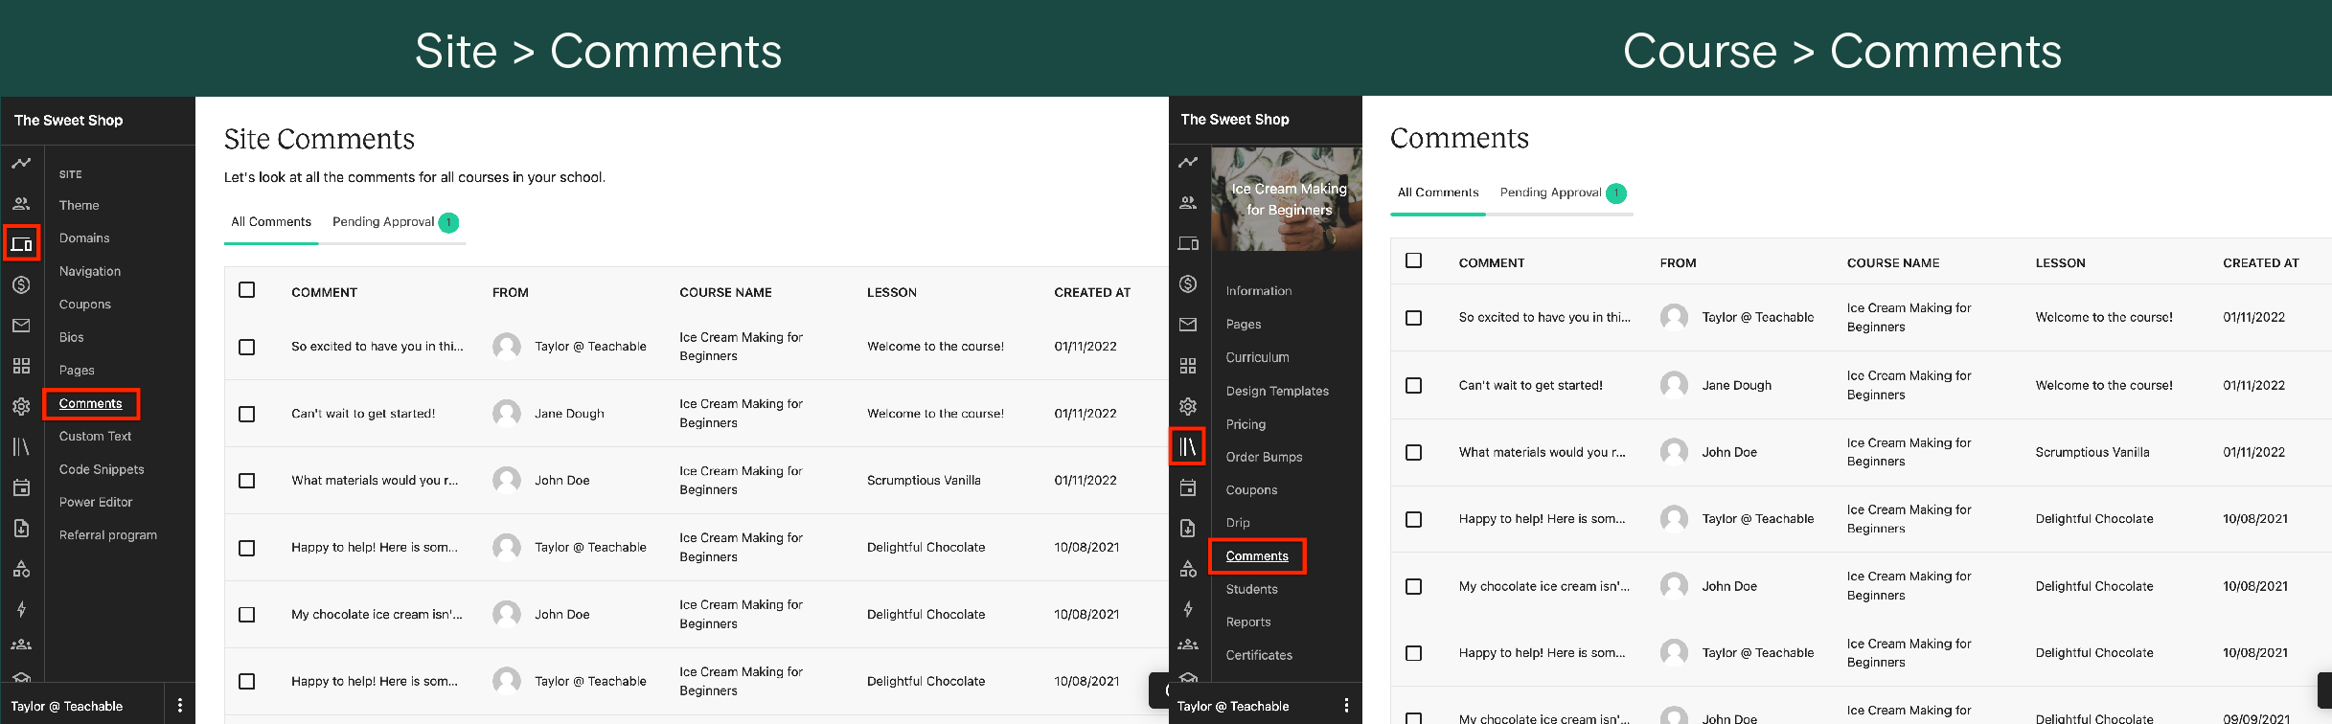The height and width of the screenshot is (724, 2332).
Task: Open Certificates in the course menu
Action: [1259, 655]
